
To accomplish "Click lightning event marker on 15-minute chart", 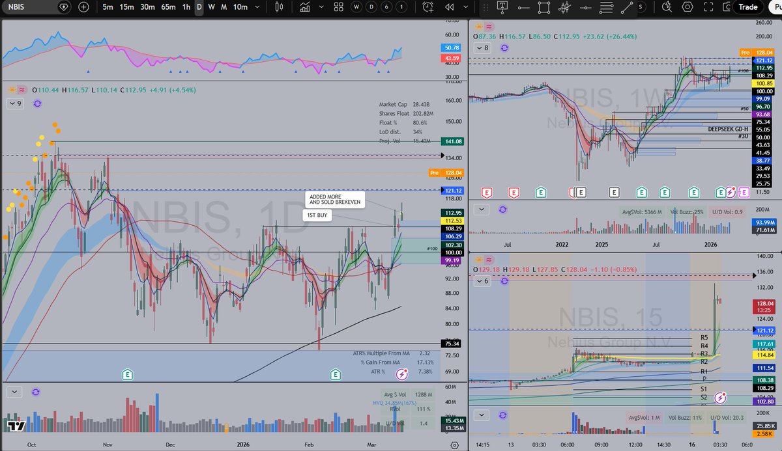I will 721,396.
